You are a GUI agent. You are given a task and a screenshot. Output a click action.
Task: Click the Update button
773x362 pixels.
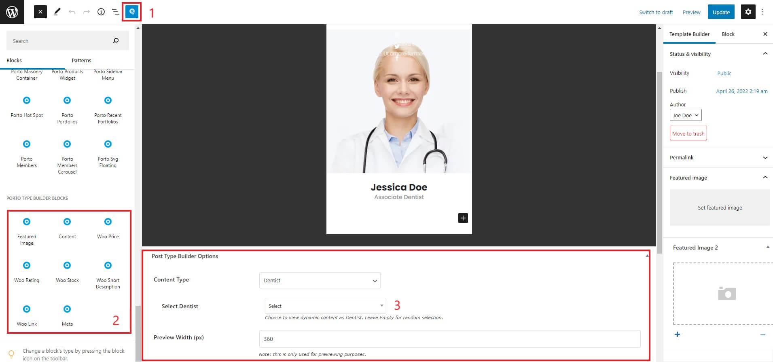[x=721, y=12]
